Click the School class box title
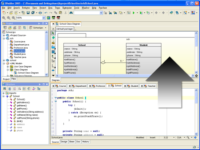This screenshot has width=200, height=150. (x=82, y=45)
